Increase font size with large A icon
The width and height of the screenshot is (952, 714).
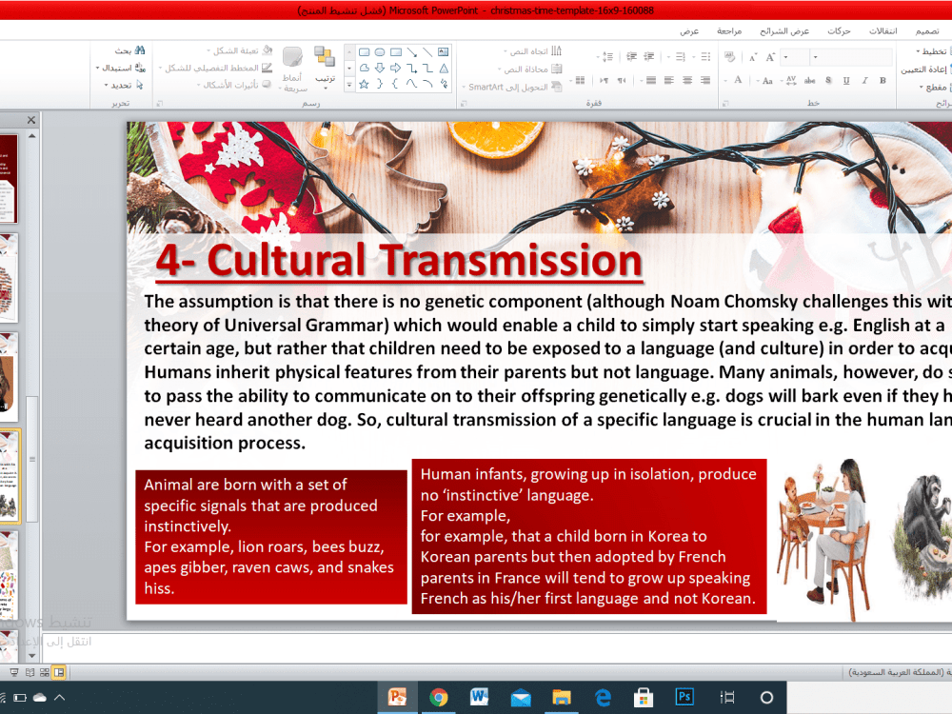click(x=770, y=57)
